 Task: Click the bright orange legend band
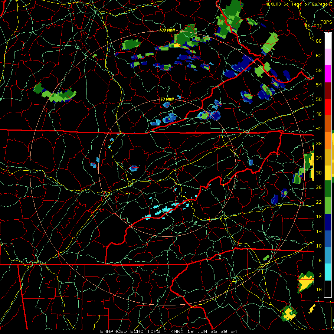tap(328, 140)
